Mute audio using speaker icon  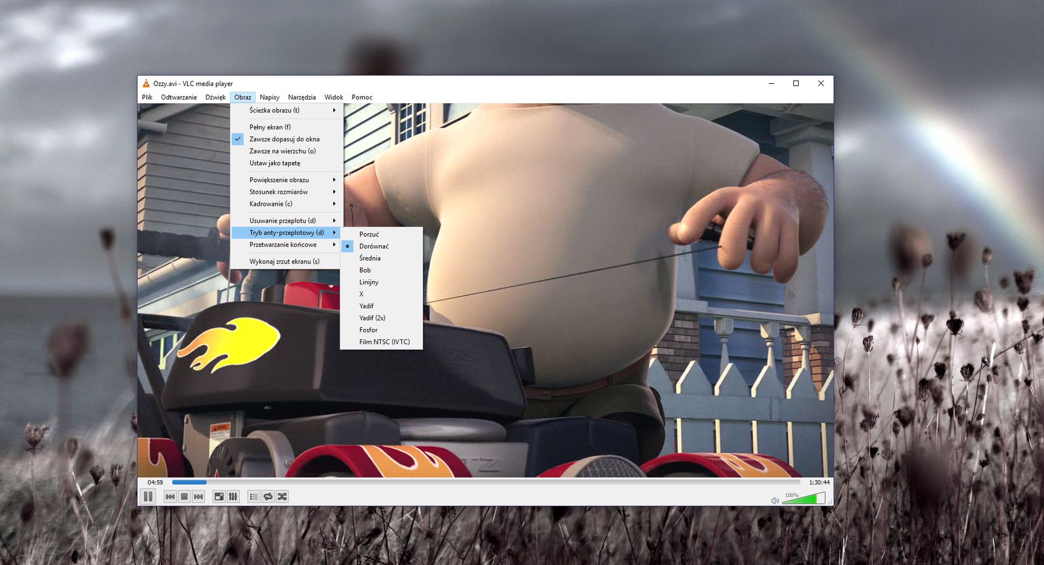point(775,501)
